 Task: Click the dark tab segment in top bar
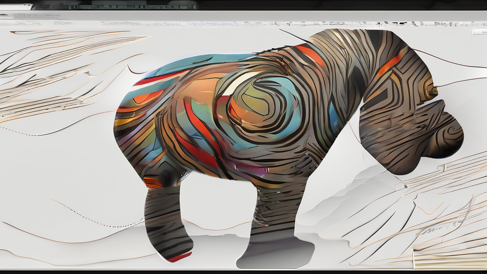pyautogui.click(x=114, y=6)
